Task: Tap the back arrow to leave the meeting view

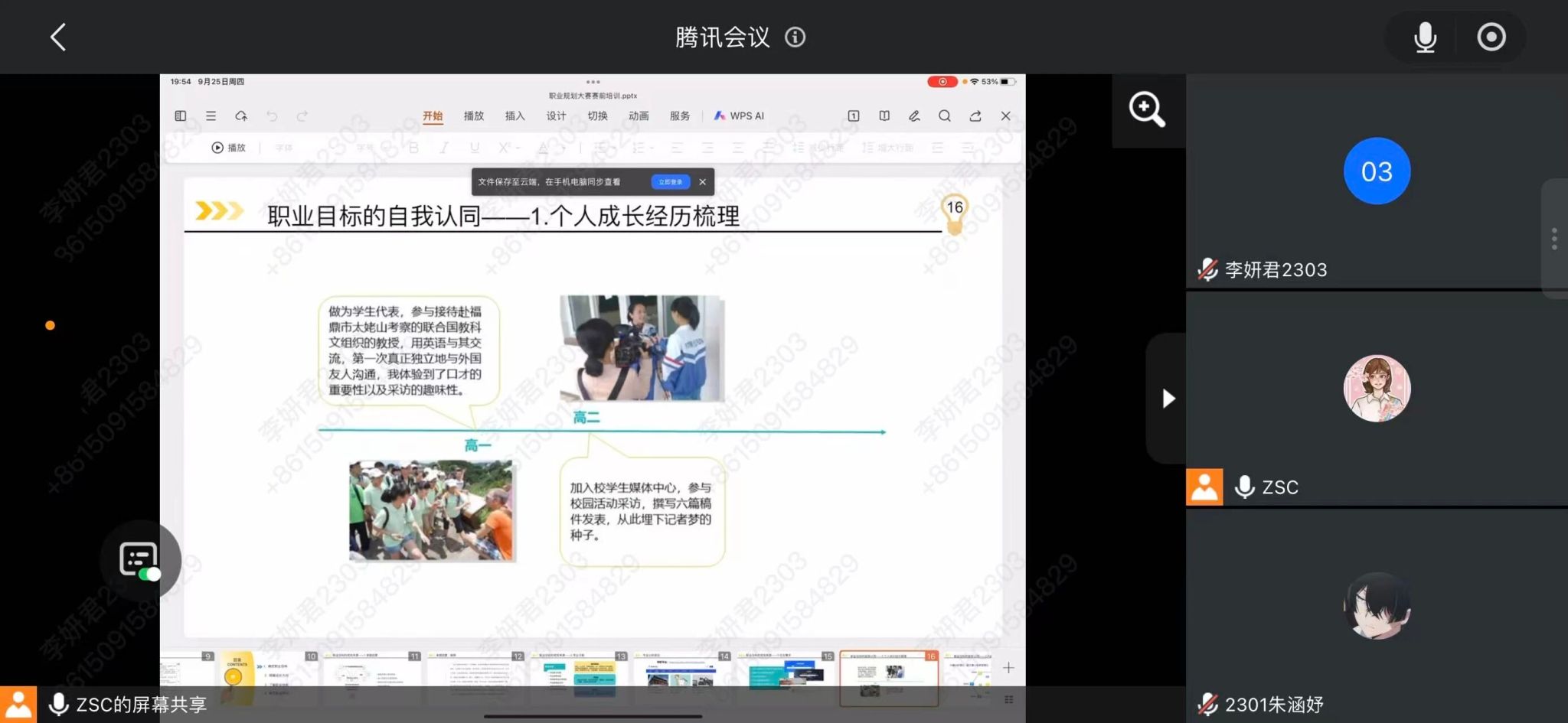Action: [58, 37]
